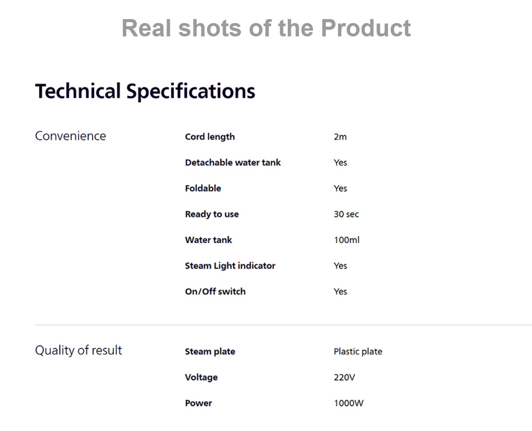This screenshot has width=532, height=431.
Task: Click the 220V voltage value
Action: (344, 377)
